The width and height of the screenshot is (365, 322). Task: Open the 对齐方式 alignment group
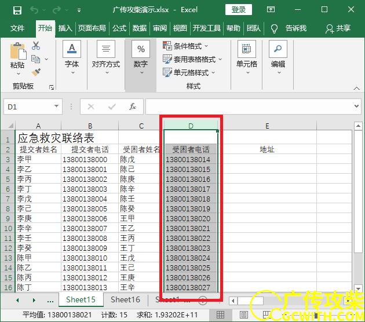pyautogui.click(x=106, y=57)
